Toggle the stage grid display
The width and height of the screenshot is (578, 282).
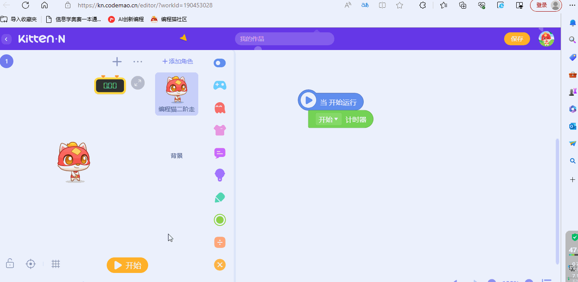[56, 264]
